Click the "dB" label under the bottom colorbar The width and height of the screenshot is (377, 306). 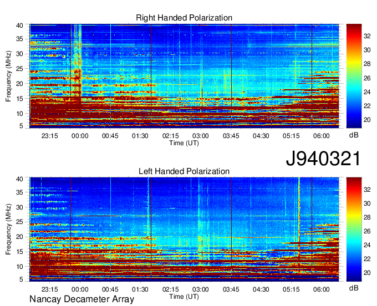coord(354,288)
